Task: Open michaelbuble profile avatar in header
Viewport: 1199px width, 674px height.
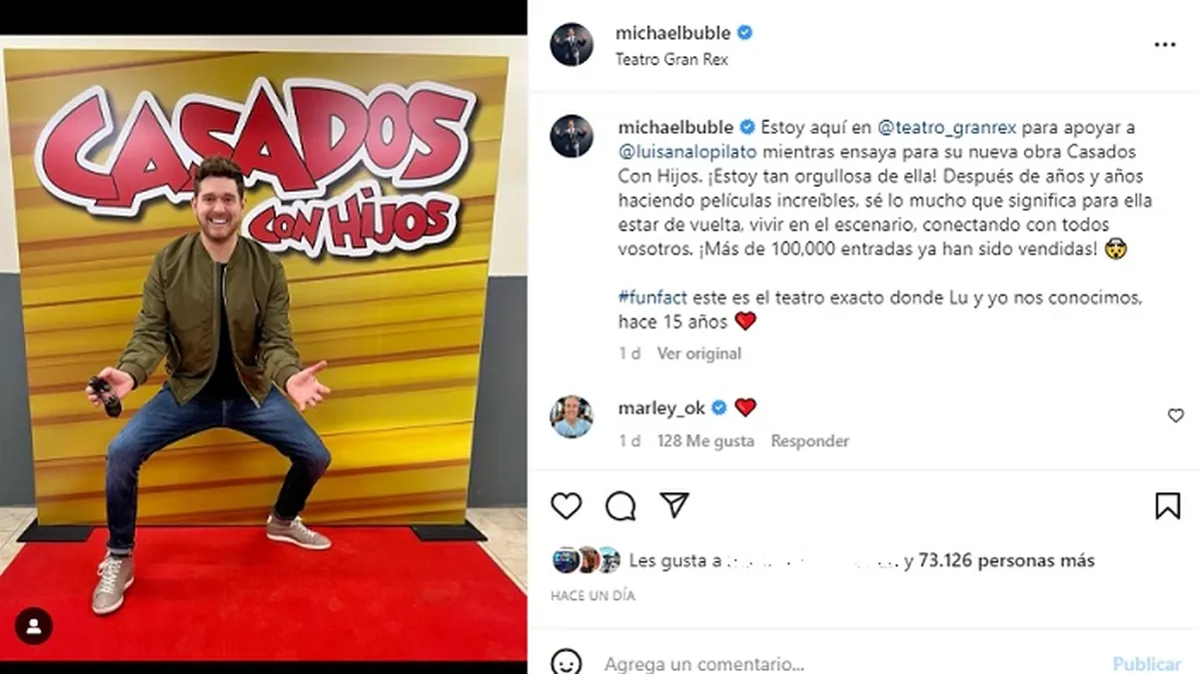Action: (572, 44)
